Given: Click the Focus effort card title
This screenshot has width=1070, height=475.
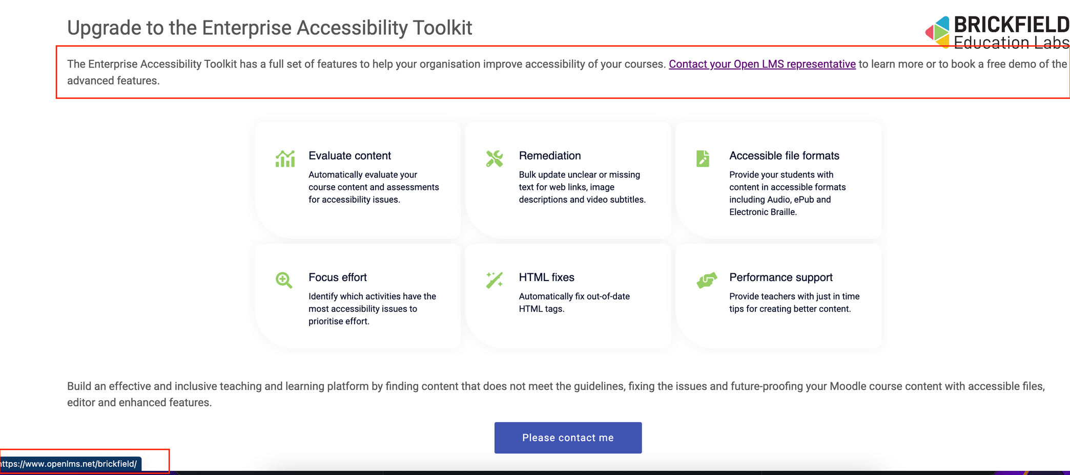Looking at the screenshot, I should click(338, 277).
